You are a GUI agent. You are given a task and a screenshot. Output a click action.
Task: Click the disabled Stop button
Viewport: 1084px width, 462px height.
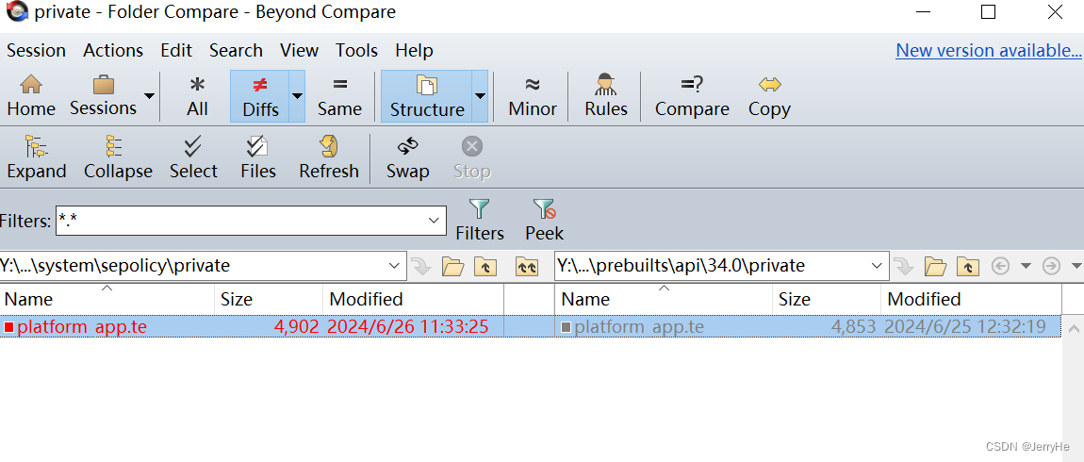[x=472, y=157]
